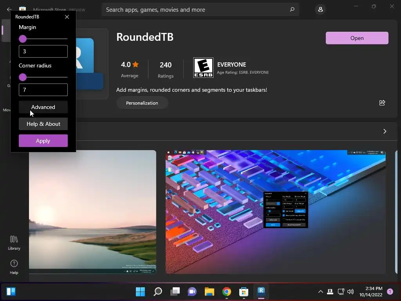Click the ESRB Everyone rating badge

(x=203, y=67)
